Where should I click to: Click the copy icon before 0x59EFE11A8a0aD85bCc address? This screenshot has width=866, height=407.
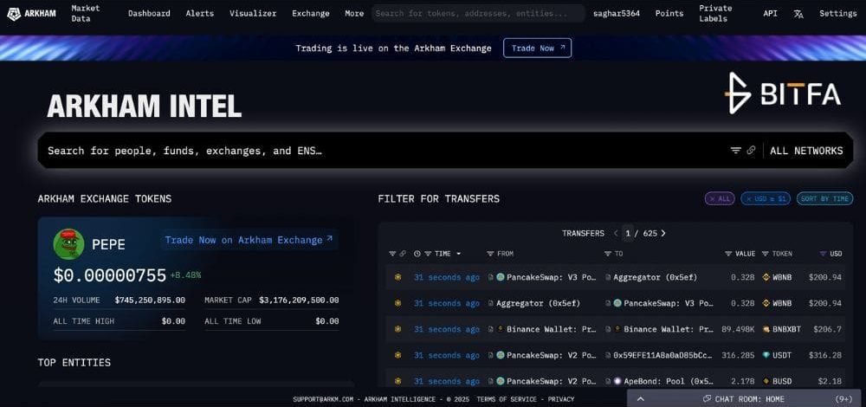[x=608, y=355]
